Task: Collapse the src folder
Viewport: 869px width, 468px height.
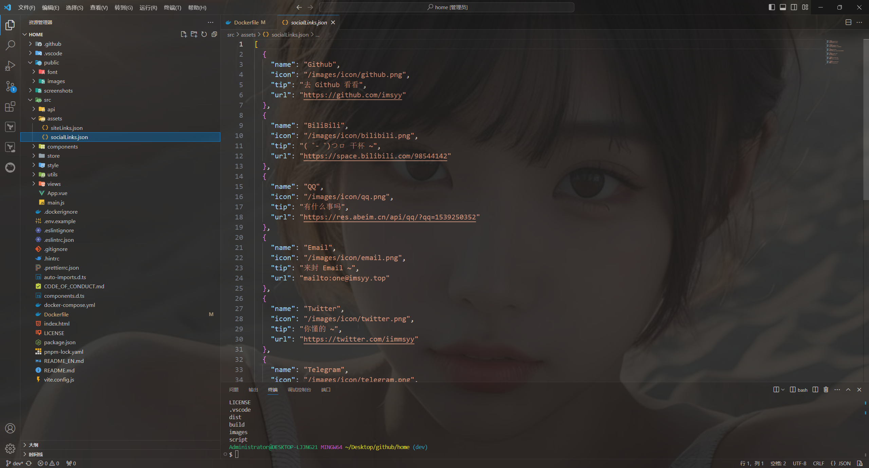Action: (x=121, y=100)
